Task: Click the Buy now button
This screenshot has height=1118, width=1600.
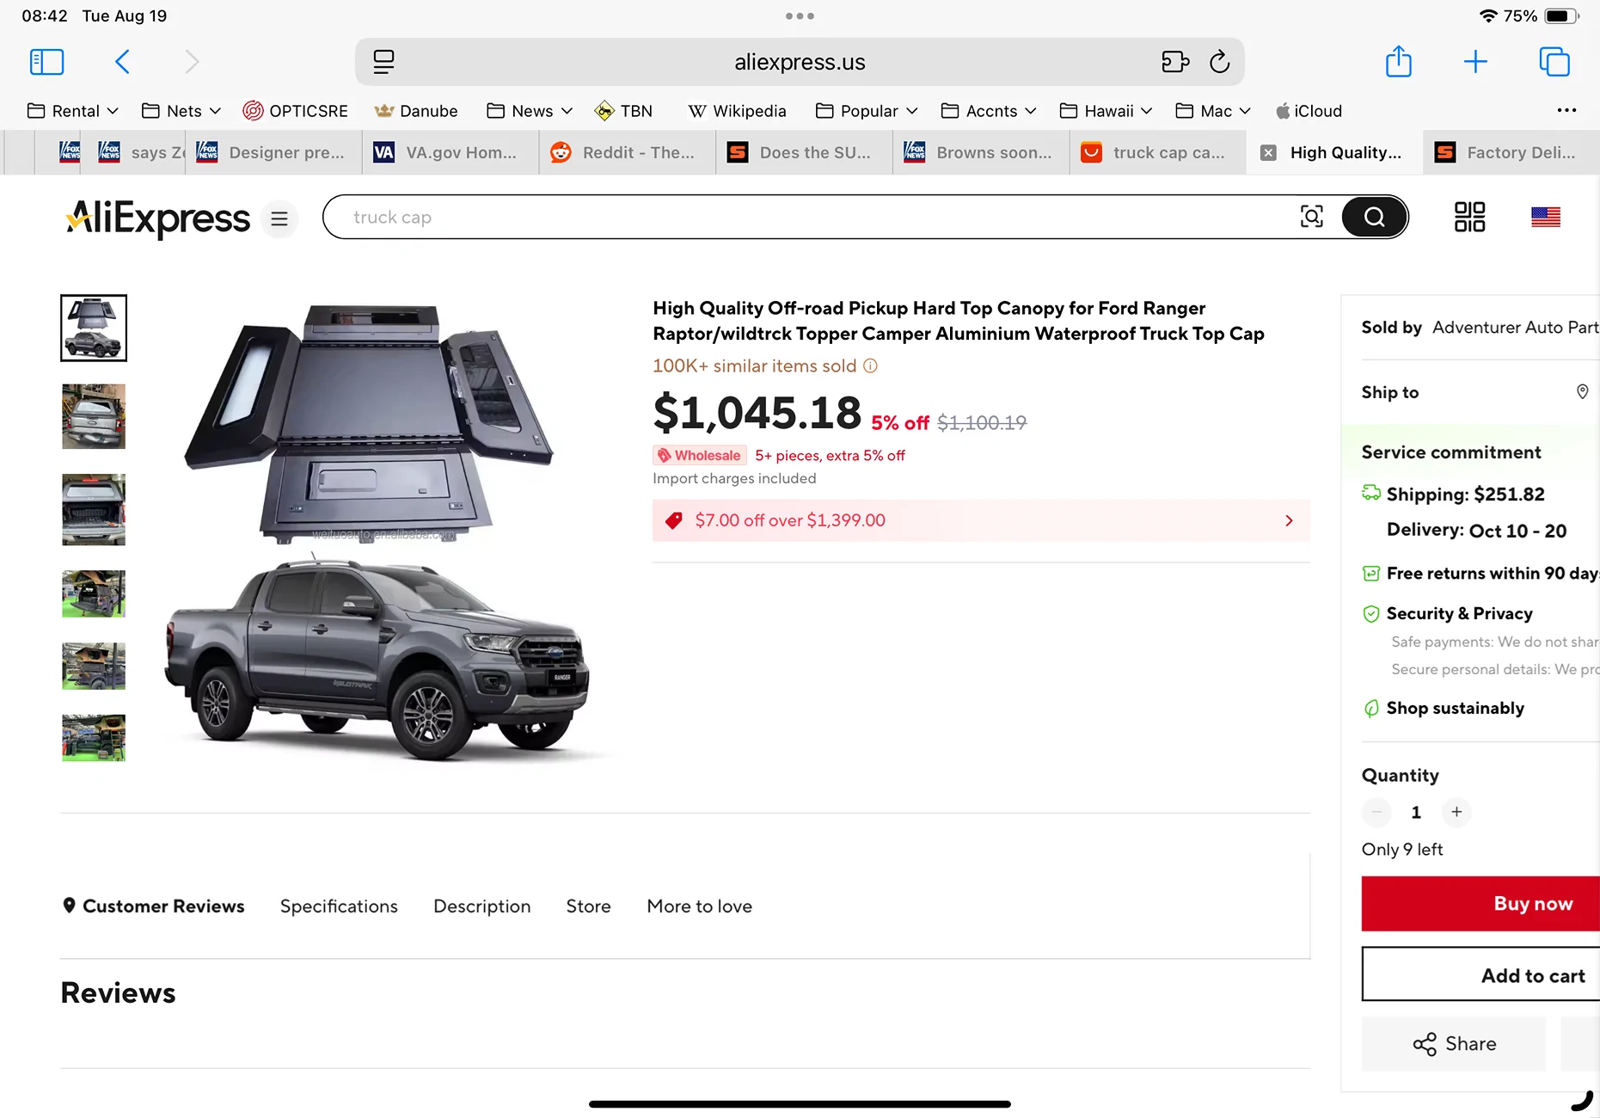Action: click(x=1480, y=904)
